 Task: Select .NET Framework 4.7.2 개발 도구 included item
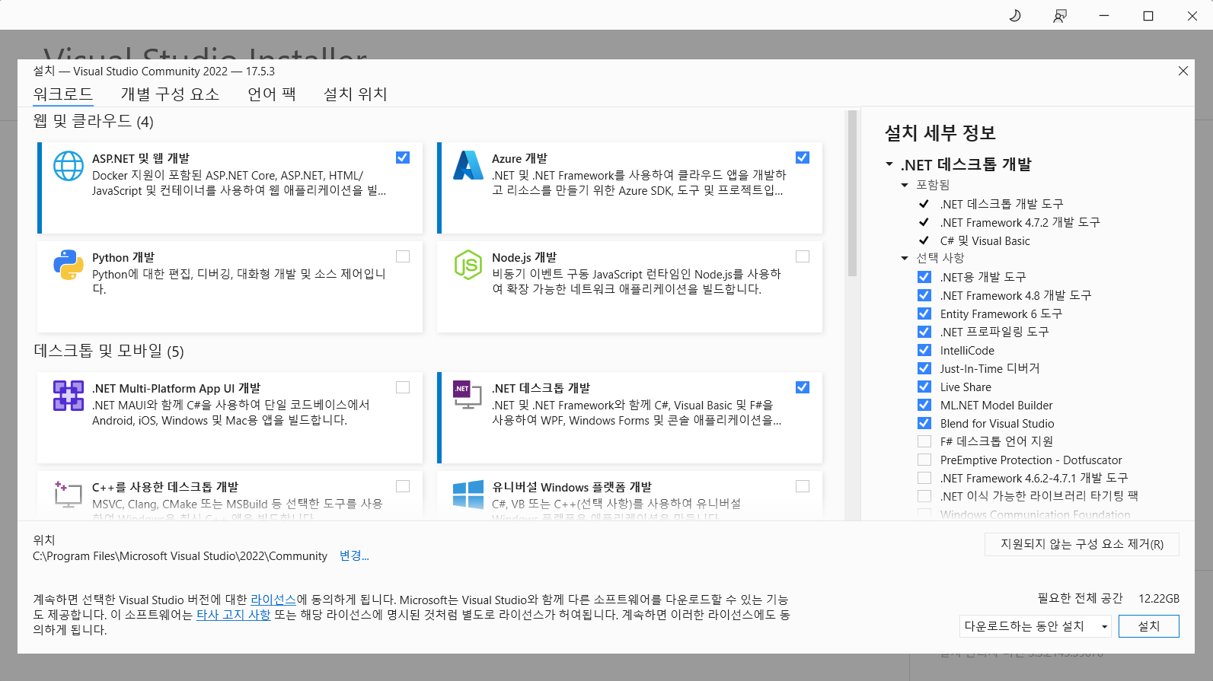click(1020, 222)
